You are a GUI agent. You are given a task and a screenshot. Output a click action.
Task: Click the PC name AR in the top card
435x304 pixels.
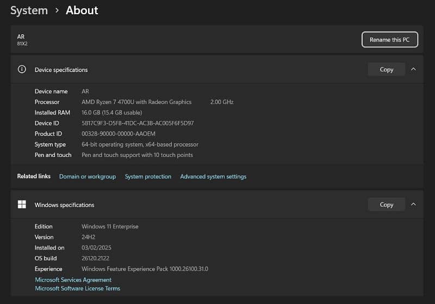point(21,37)
